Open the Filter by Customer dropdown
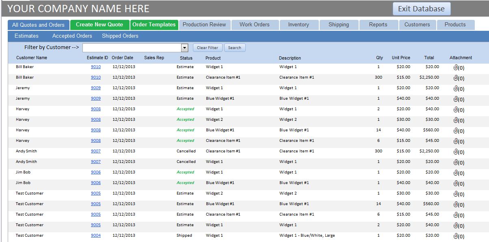The width and height of the screenshot is (489, 242). point(184,47)
